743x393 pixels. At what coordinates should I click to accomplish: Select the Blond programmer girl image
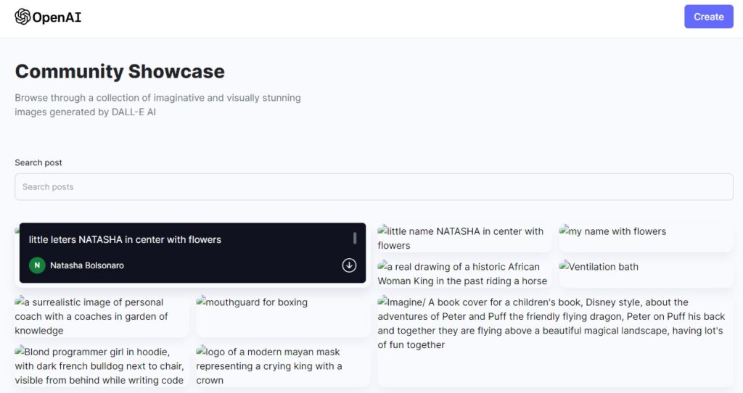tap(99, 365)
